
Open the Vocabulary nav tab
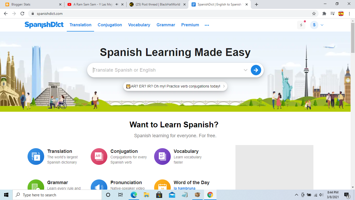pyautogui.click(x=139, y=25)
